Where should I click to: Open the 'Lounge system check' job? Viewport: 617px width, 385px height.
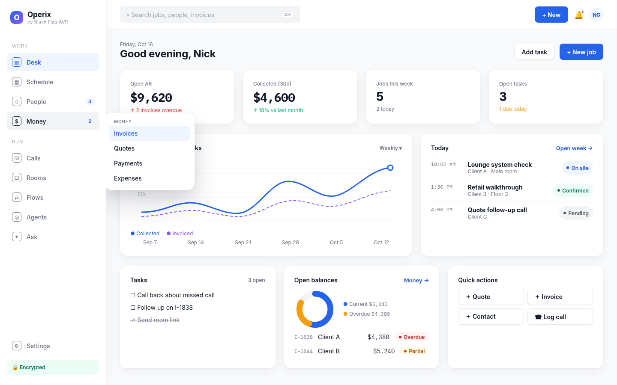[x=512, y=168]
